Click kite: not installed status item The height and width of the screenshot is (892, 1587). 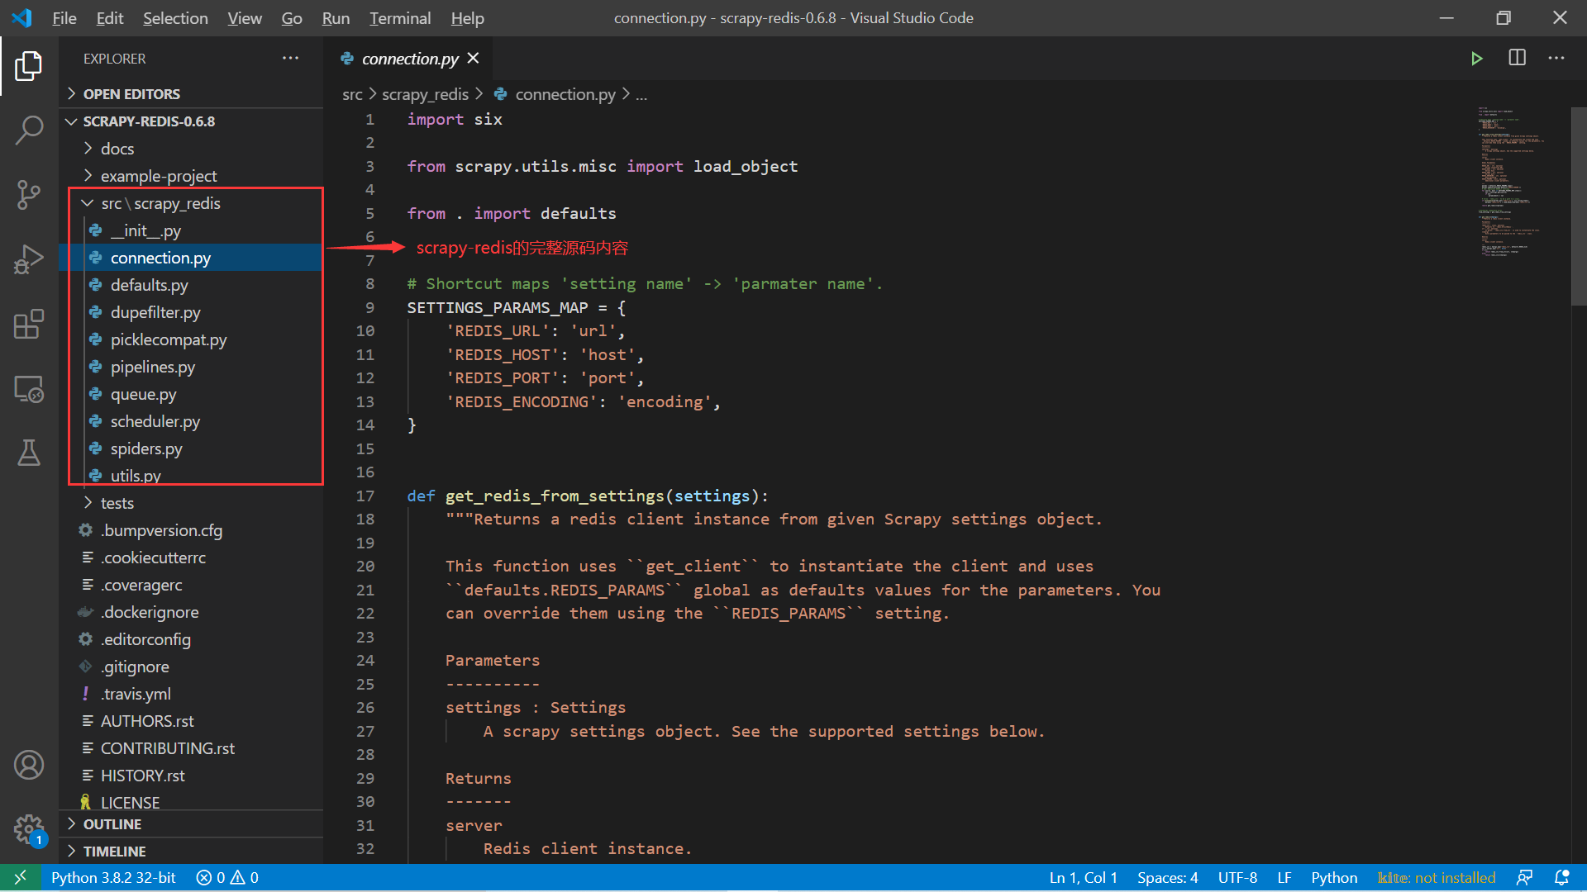click(x=1437, y=877)
